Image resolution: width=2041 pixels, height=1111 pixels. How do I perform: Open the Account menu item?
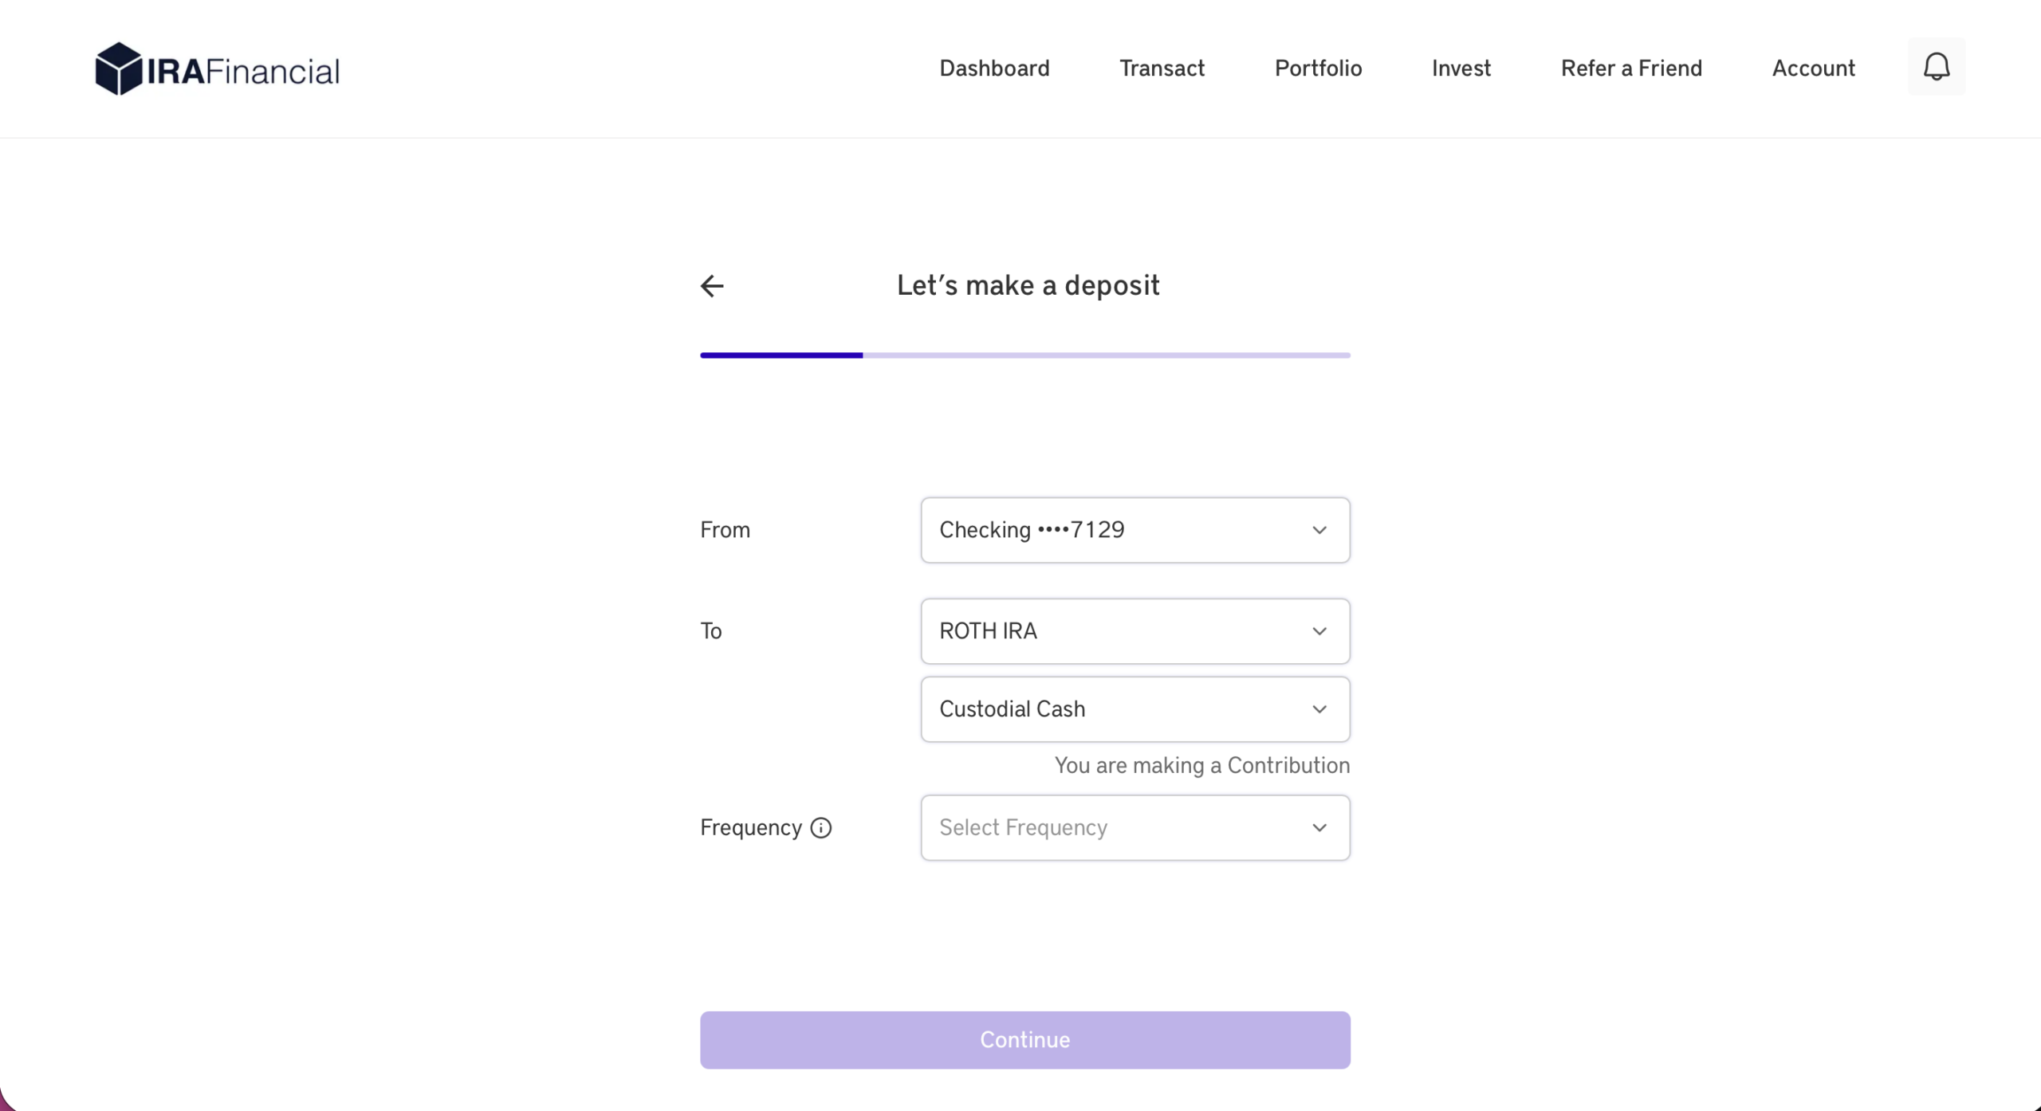[1813, 69]
